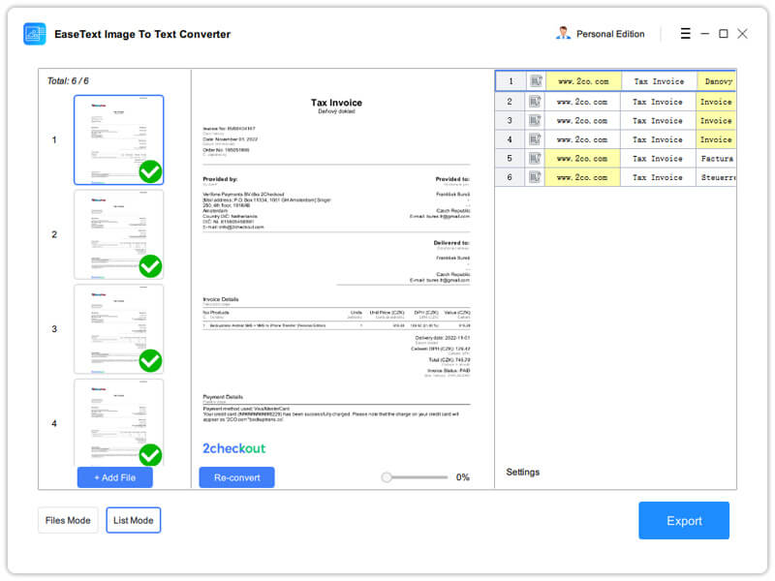The width and height of the screenshot is (775, 581).
Task: Select Tax Invoice cell in row 5
Action: [x=658, y=159]
